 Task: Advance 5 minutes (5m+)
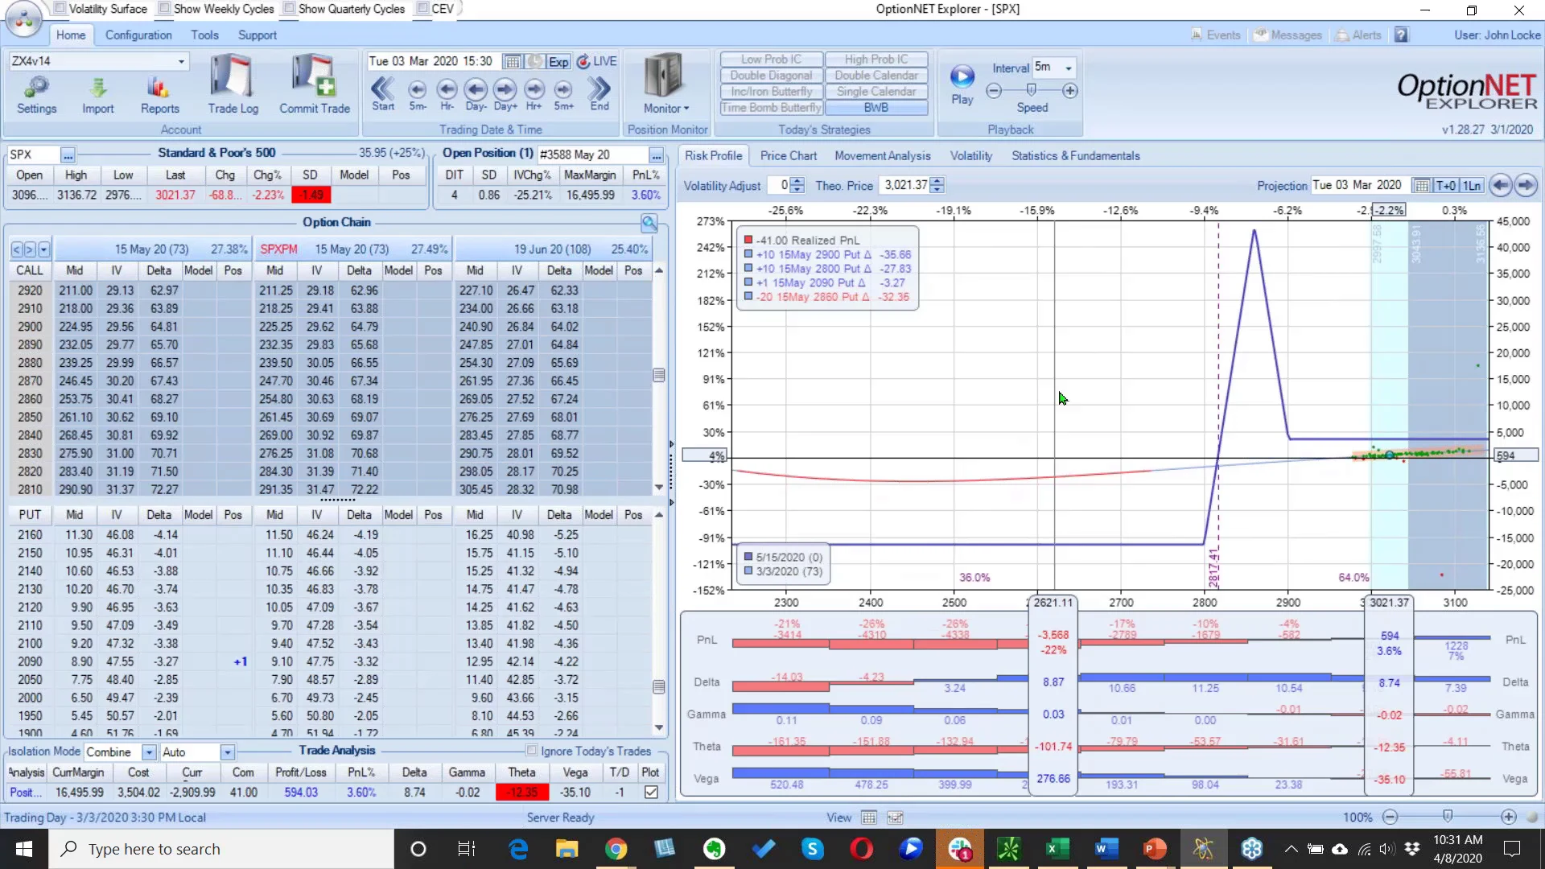click(x=563, y=93)
